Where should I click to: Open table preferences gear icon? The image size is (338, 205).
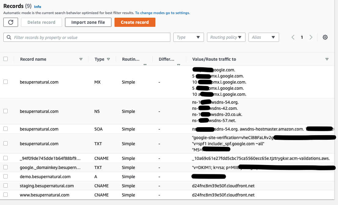pyautogui.click(x=325, y=37)
